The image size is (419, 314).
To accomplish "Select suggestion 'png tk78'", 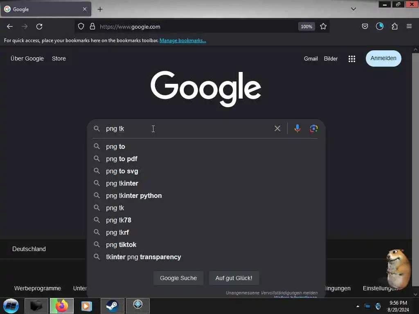I will tap(205, 220).
